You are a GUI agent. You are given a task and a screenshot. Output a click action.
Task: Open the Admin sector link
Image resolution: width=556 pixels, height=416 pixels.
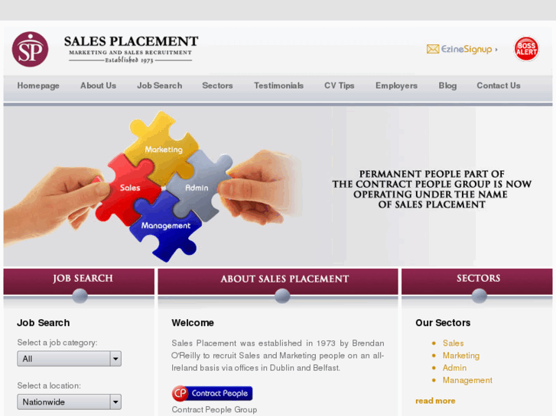coord(454,368)
